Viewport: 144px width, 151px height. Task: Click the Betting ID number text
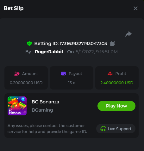83,44
